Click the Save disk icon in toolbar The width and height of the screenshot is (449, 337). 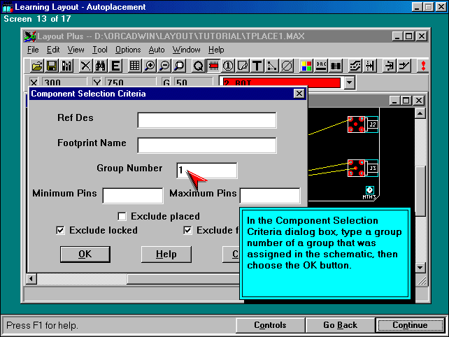point(52,66)
